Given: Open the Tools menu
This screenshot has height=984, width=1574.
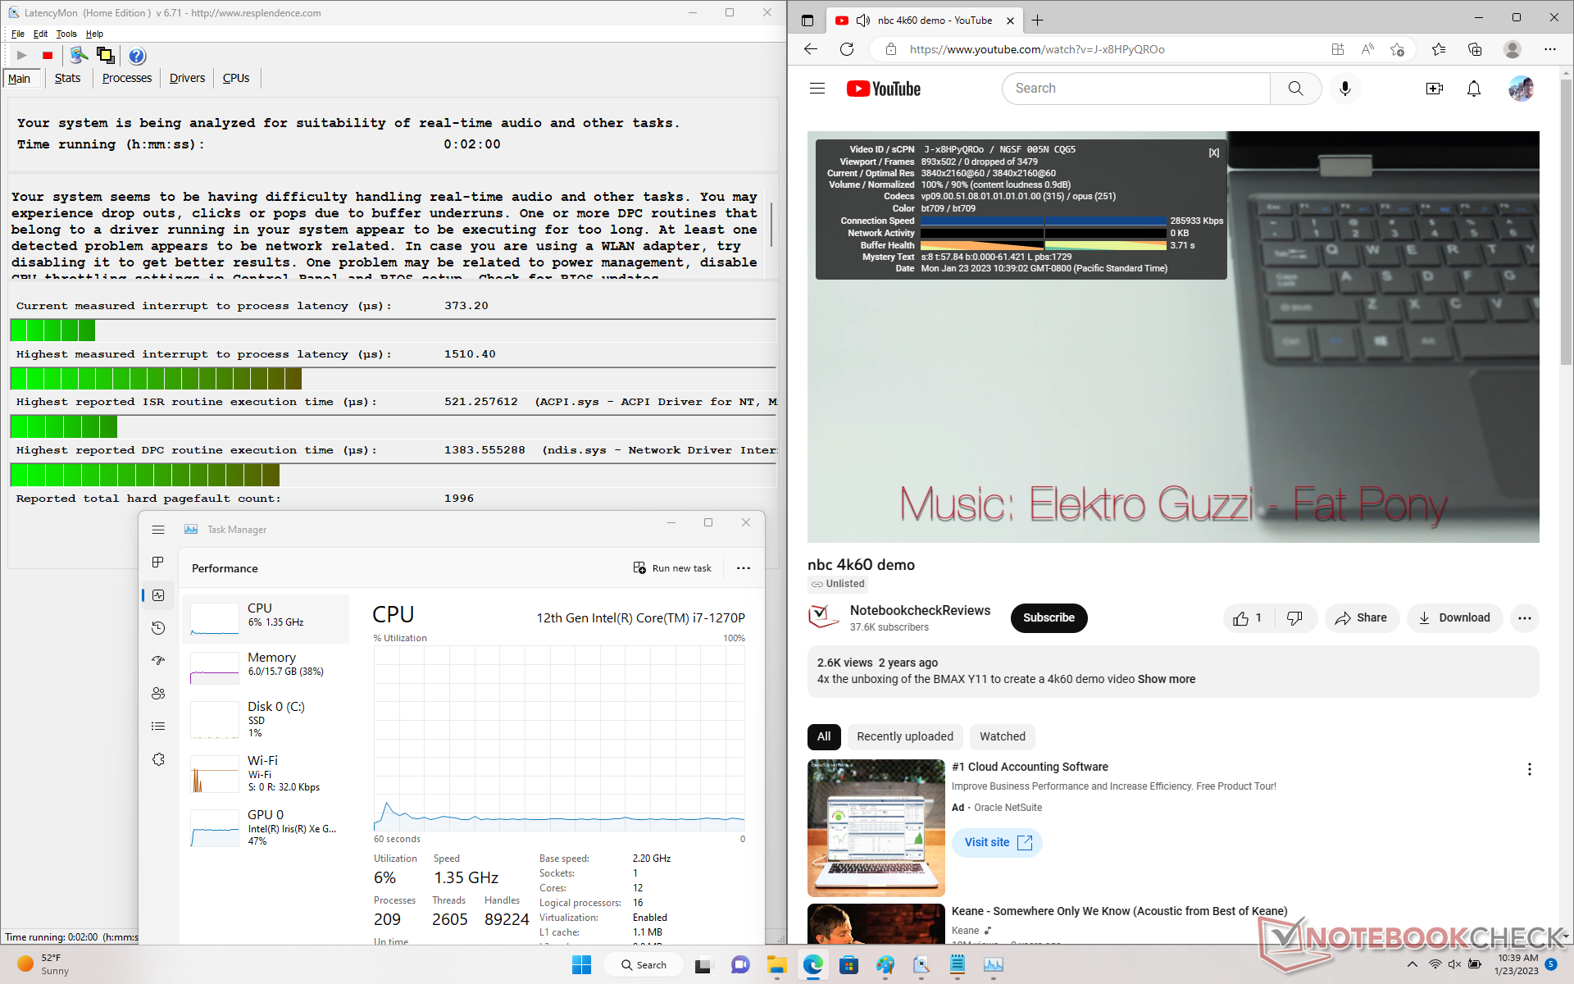Looking at the screenshot, I should pos(66,34).
